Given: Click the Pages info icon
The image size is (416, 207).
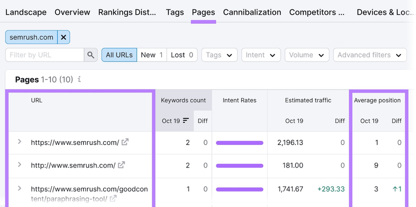Looking at the screenshot, I should pos(79,79).
